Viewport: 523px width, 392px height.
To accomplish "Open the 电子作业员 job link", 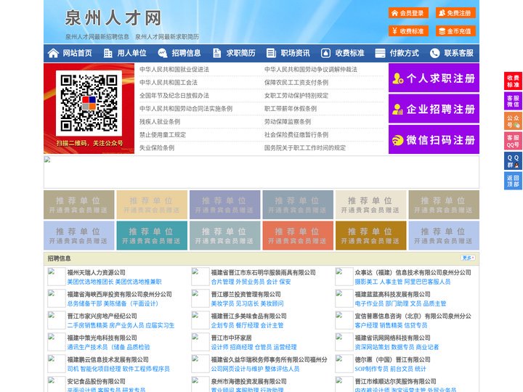I will click(x=369, y=303).
